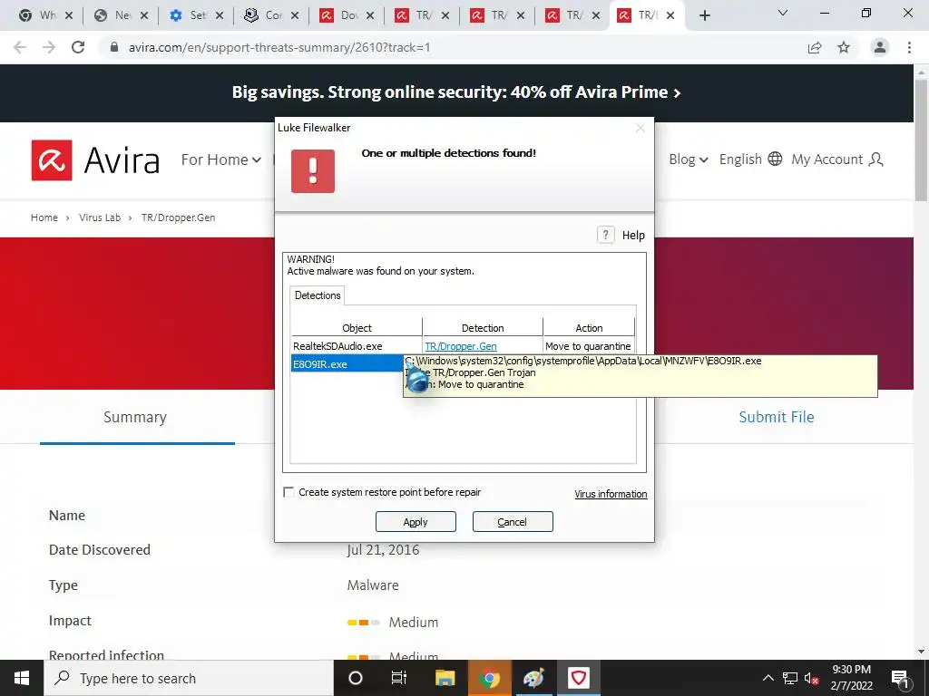Viewport: 929px width, 696px height.
Task: Click 'Move to quarantine' action for RealtekSDAudio.exe
Action: click(588, 346)
